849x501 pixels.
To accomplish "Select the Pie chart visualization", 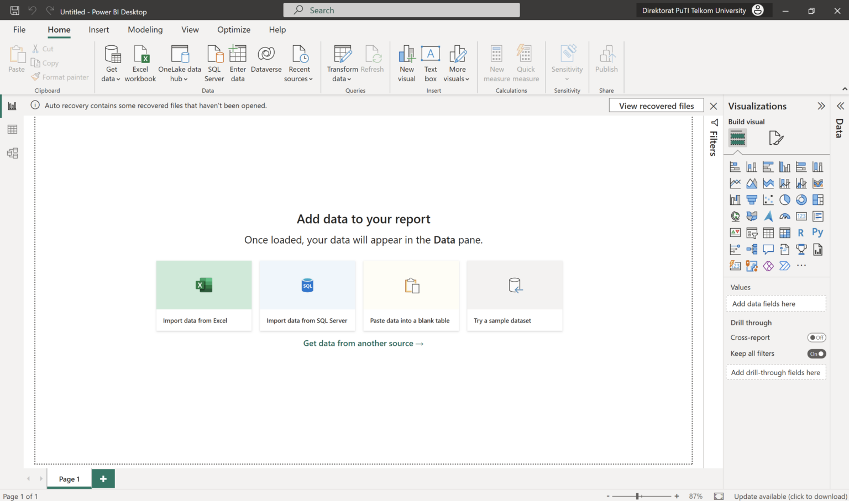I will 785,199.
